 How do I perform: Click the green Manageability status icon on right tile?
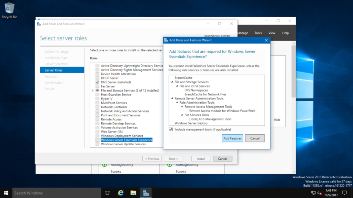[170, 165]
